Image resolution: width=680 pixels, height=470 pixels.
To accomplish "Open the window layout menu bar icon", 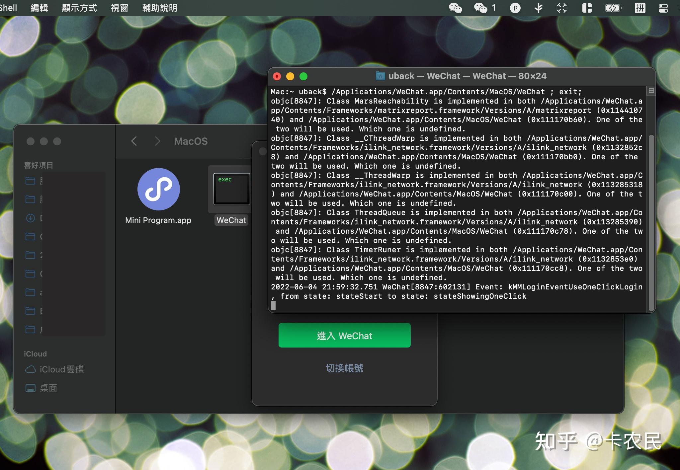I will click(587, 8).
